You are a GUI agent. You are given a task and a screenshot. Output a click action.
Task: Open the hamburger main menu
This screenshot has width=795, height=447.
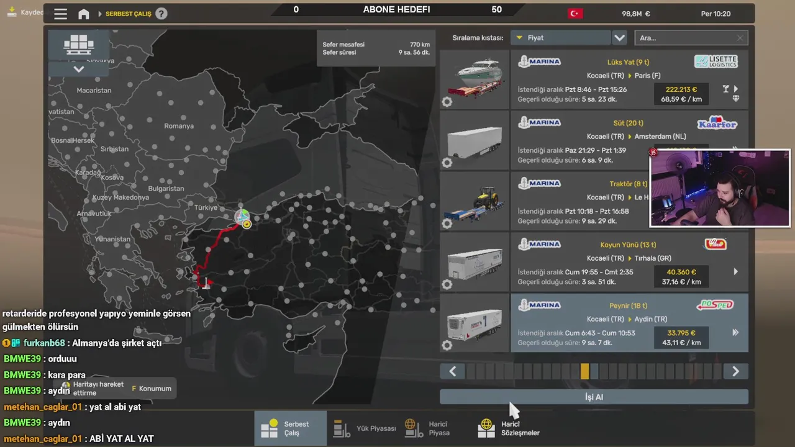[60, 13]
